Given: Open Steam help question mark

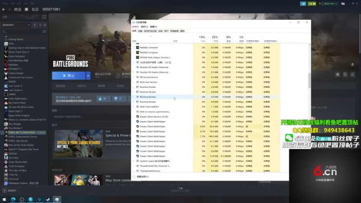Looking at the screenshot, I should 319,4.
